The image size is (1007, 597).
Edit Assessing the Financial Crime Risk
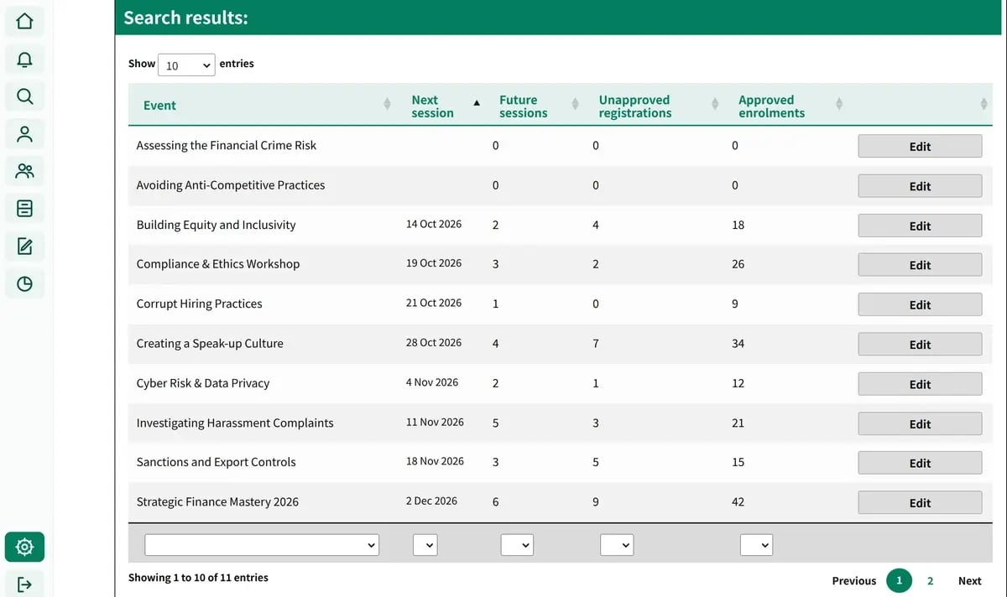[920, 146]
